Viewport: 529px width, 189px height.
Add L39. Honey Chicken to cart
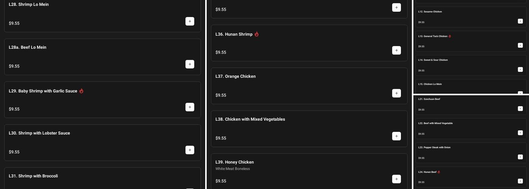[396, 179]
